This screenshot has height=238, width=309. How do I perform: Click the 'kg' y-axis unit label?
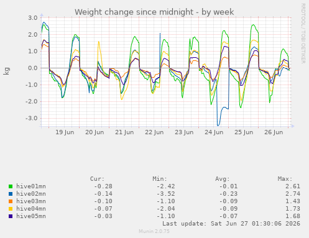6,71
